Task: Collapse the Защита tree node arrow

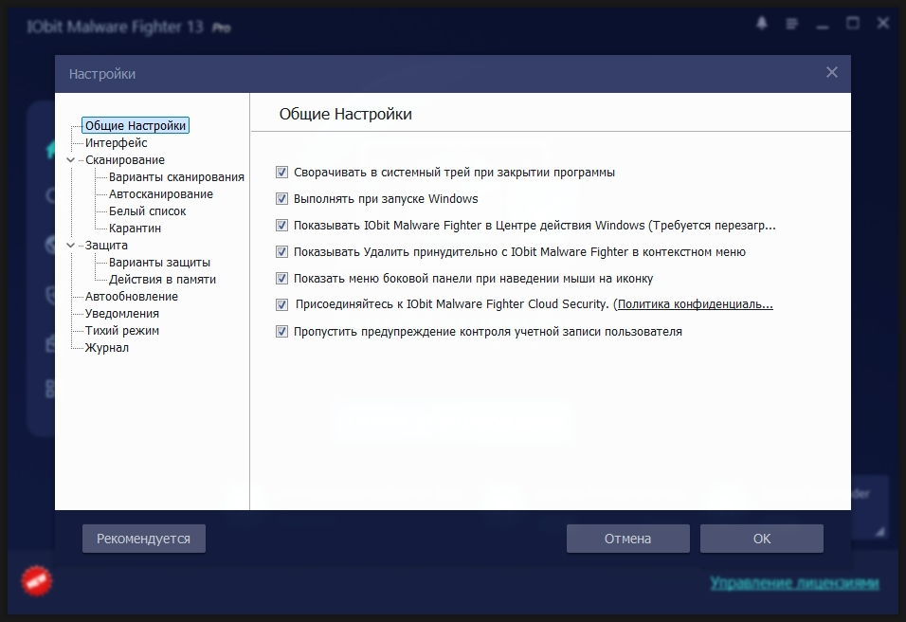Action: point(71,246)
